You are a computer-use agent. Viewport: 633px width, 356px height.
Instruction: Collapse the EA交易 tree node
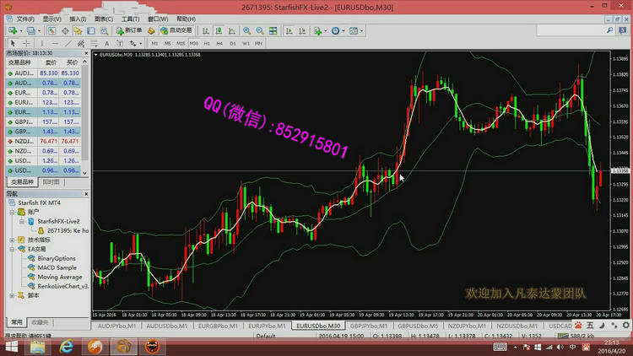click(x=12, y=249)
